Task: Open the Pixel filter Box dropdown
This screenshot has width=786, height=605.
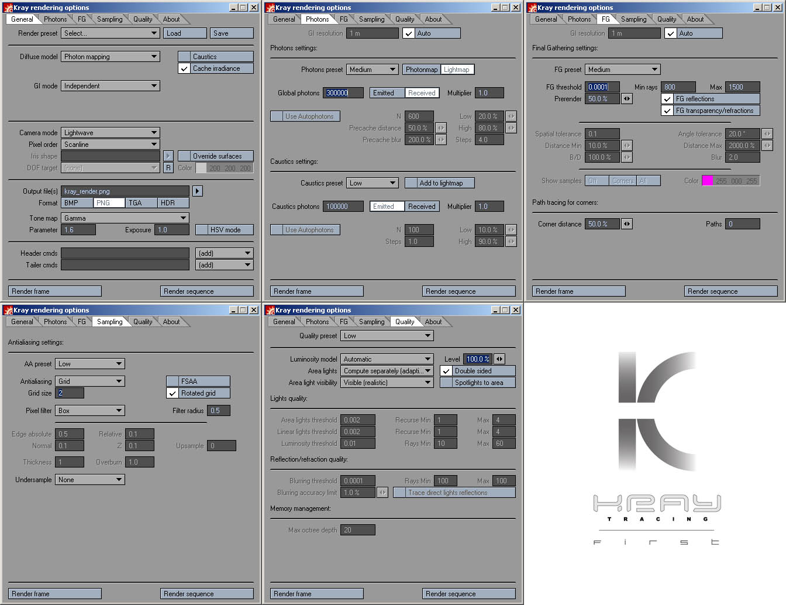Action: coord(90,410)
